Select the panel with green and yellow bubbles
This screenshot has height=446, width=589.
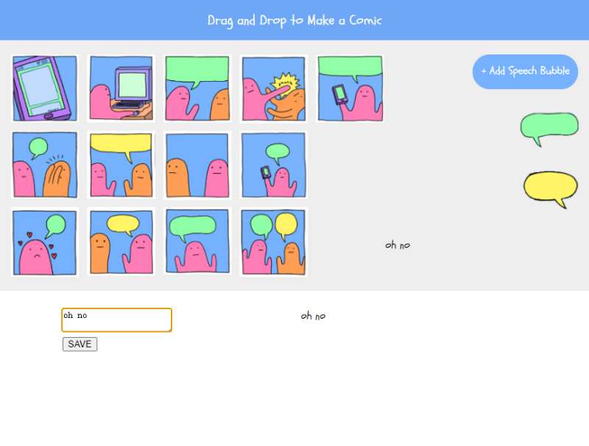273,242
